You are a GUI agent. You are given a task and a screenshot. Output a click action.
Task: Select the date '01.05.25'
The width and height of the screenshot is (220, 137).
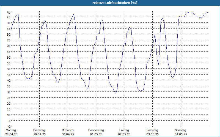pyautogui.click(x=96, y=134)
